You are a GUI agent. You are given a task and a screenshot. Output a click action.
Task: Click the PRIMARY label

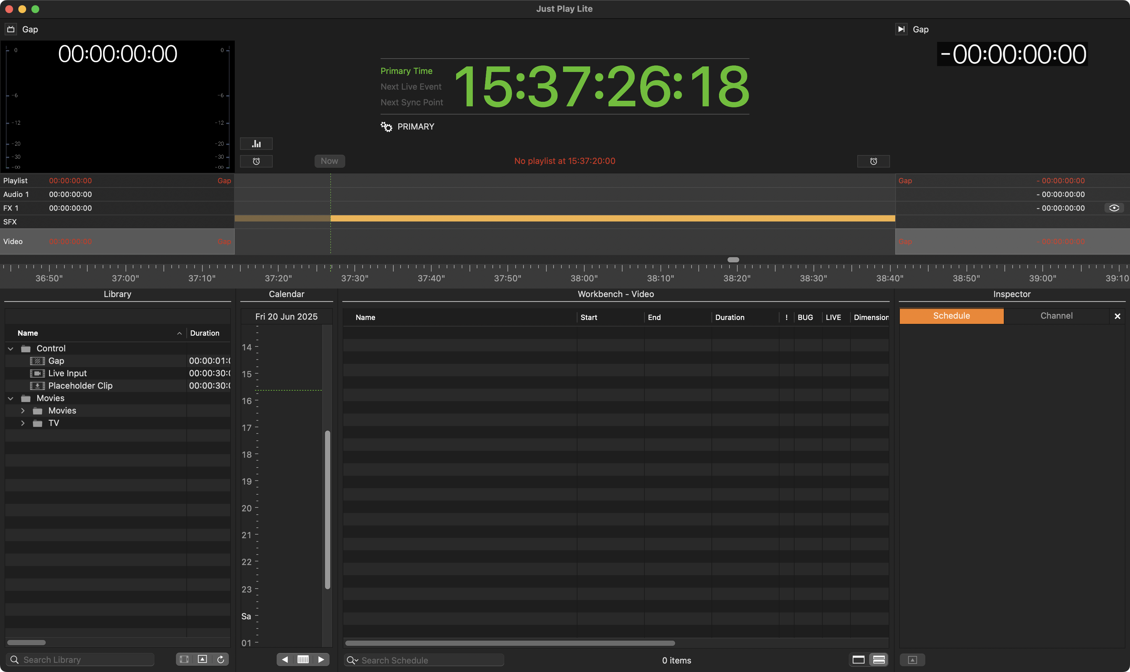coord(416,127)
